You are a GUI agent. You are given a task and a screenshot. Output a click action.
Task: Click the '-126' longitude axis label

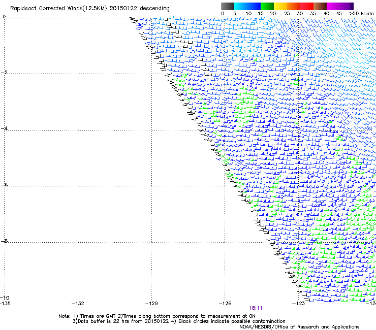225,304
